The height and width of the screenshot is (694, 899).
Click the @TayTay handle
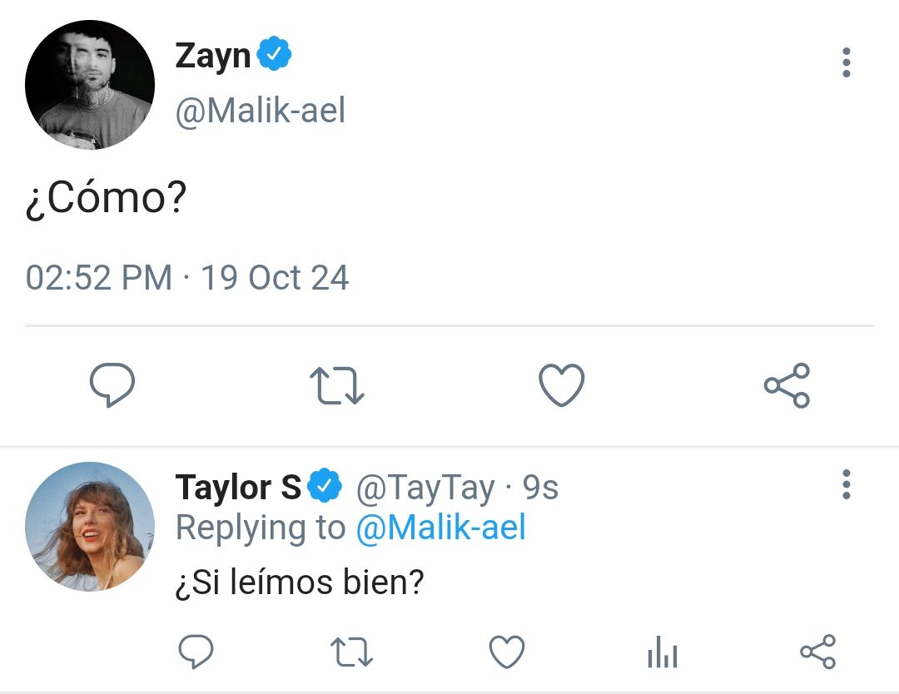click(x=425, y=488)
